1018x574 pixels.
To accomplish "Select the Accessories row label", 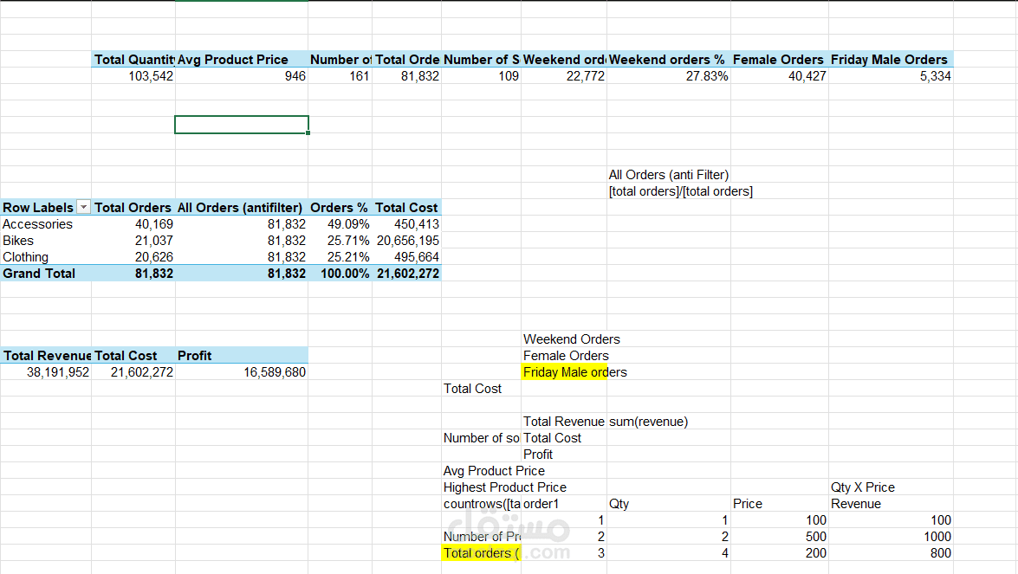I will click(x=45, y=223).
